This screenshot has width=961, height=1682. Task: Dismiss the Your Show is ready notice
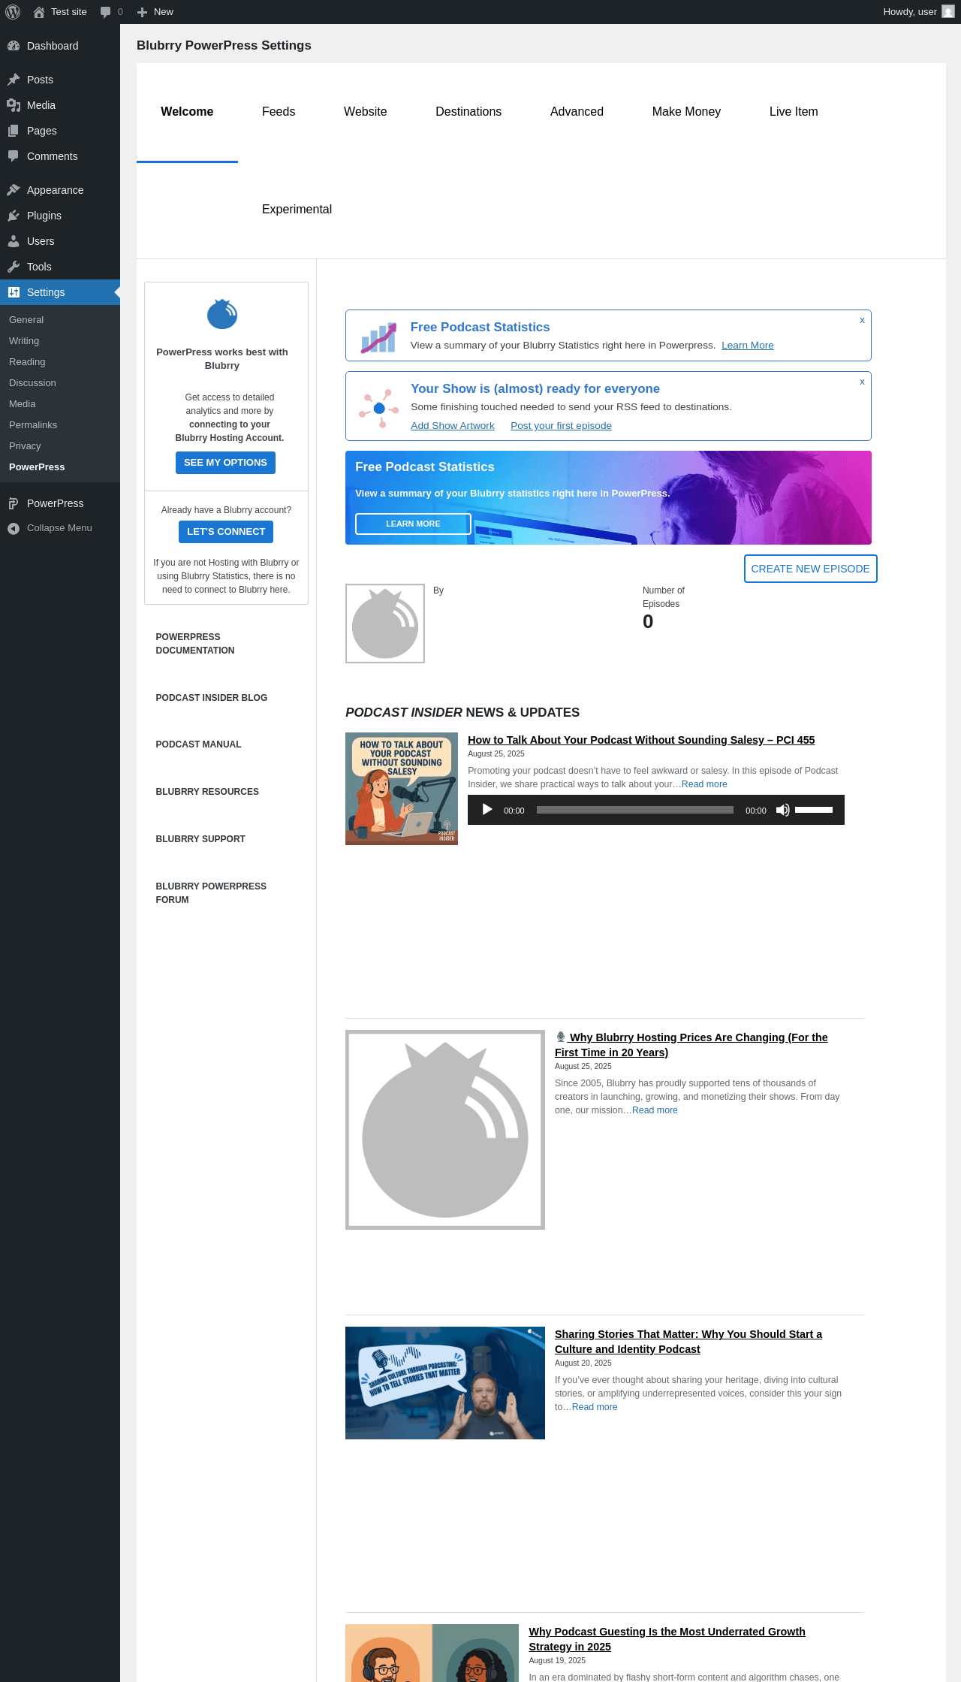point(862,382)
